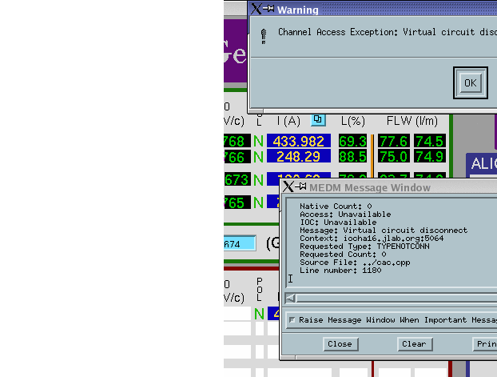
Task: Click flow value 77.6
Action: [393, 141]
